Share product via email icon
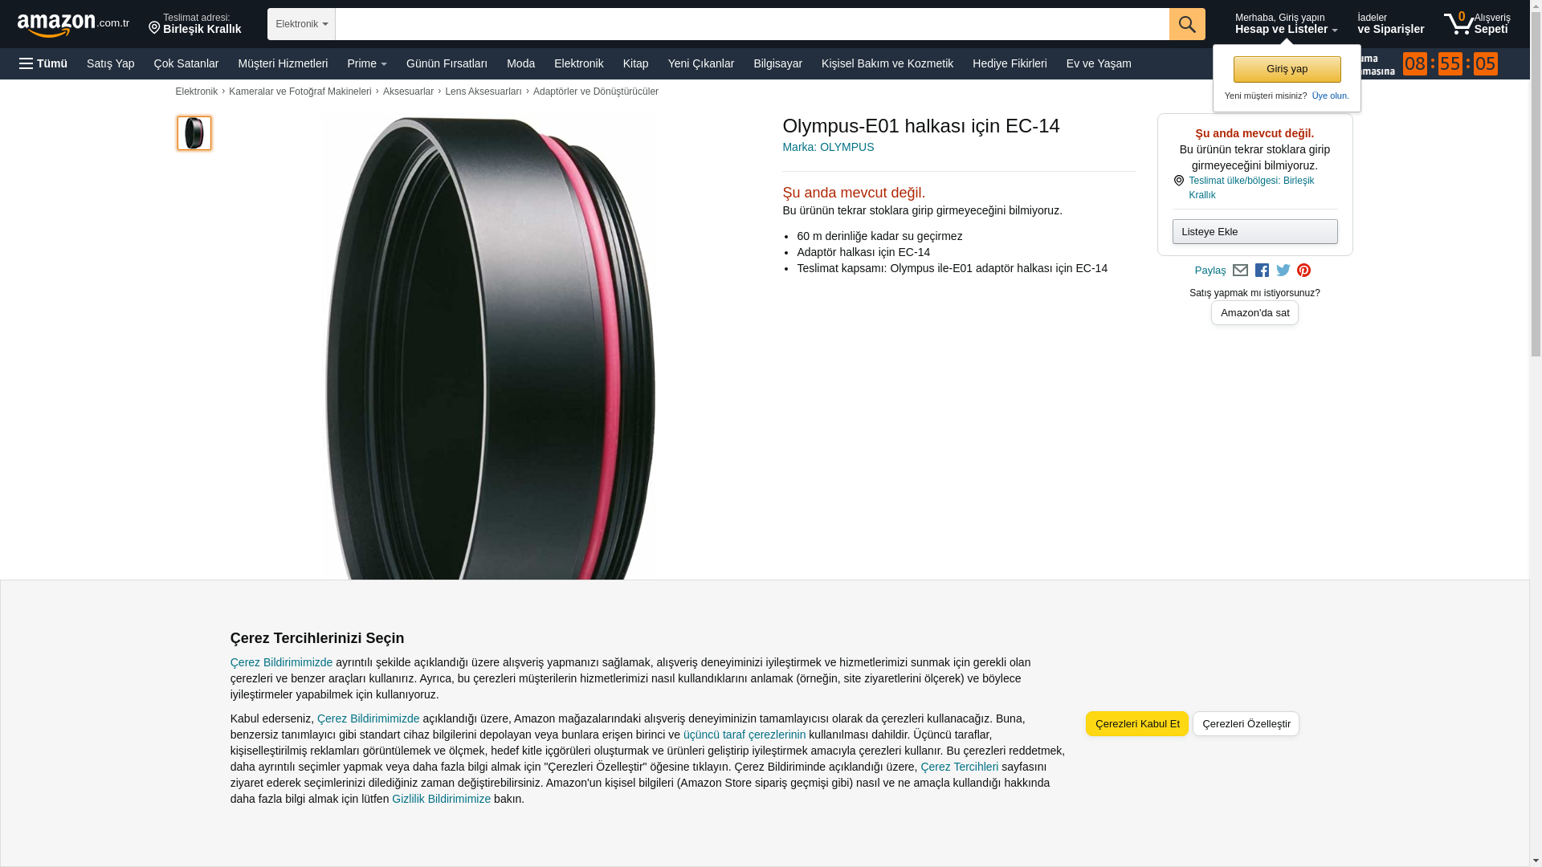1542x867 pixels. 1240,271
